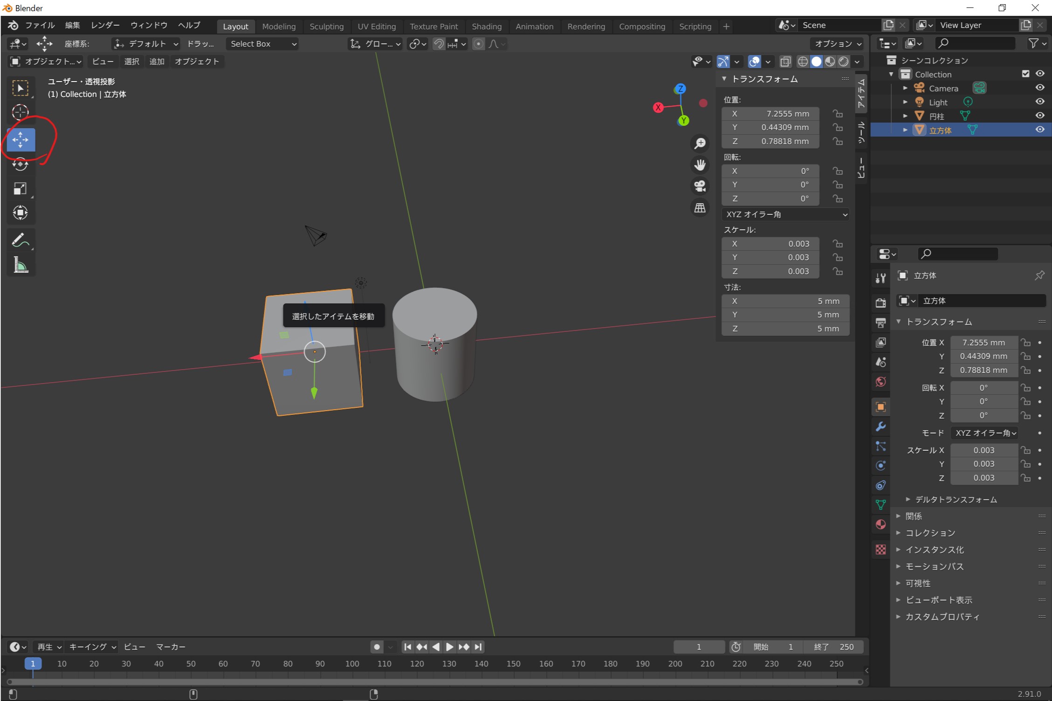1052x701 pixels.
Task: Activate the Annotate pencil tool
Action: 20,240
